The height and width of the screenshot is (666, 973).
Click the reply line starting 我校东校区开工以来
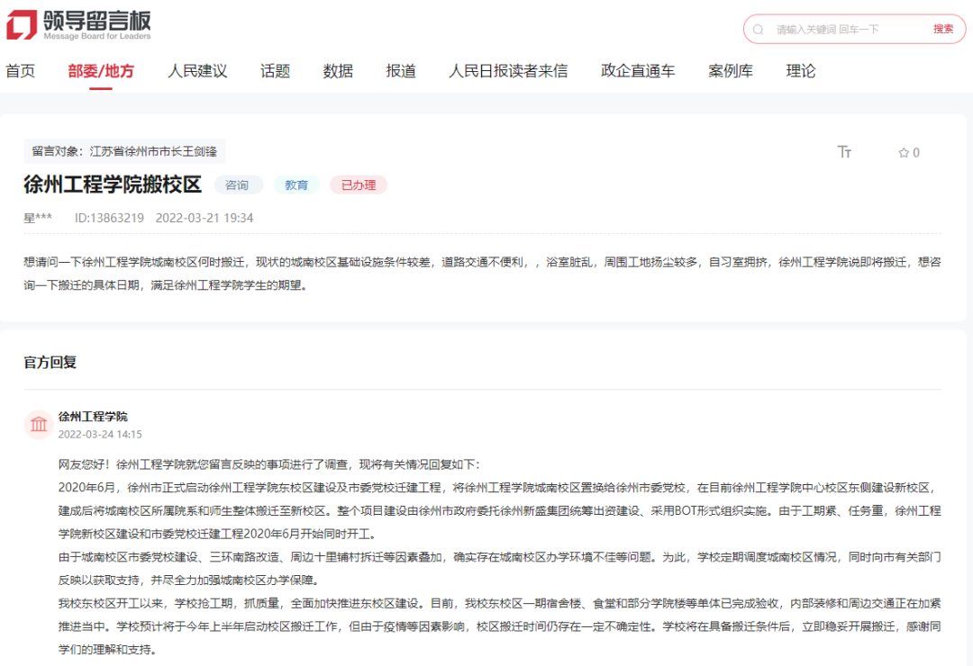(499, 603)
